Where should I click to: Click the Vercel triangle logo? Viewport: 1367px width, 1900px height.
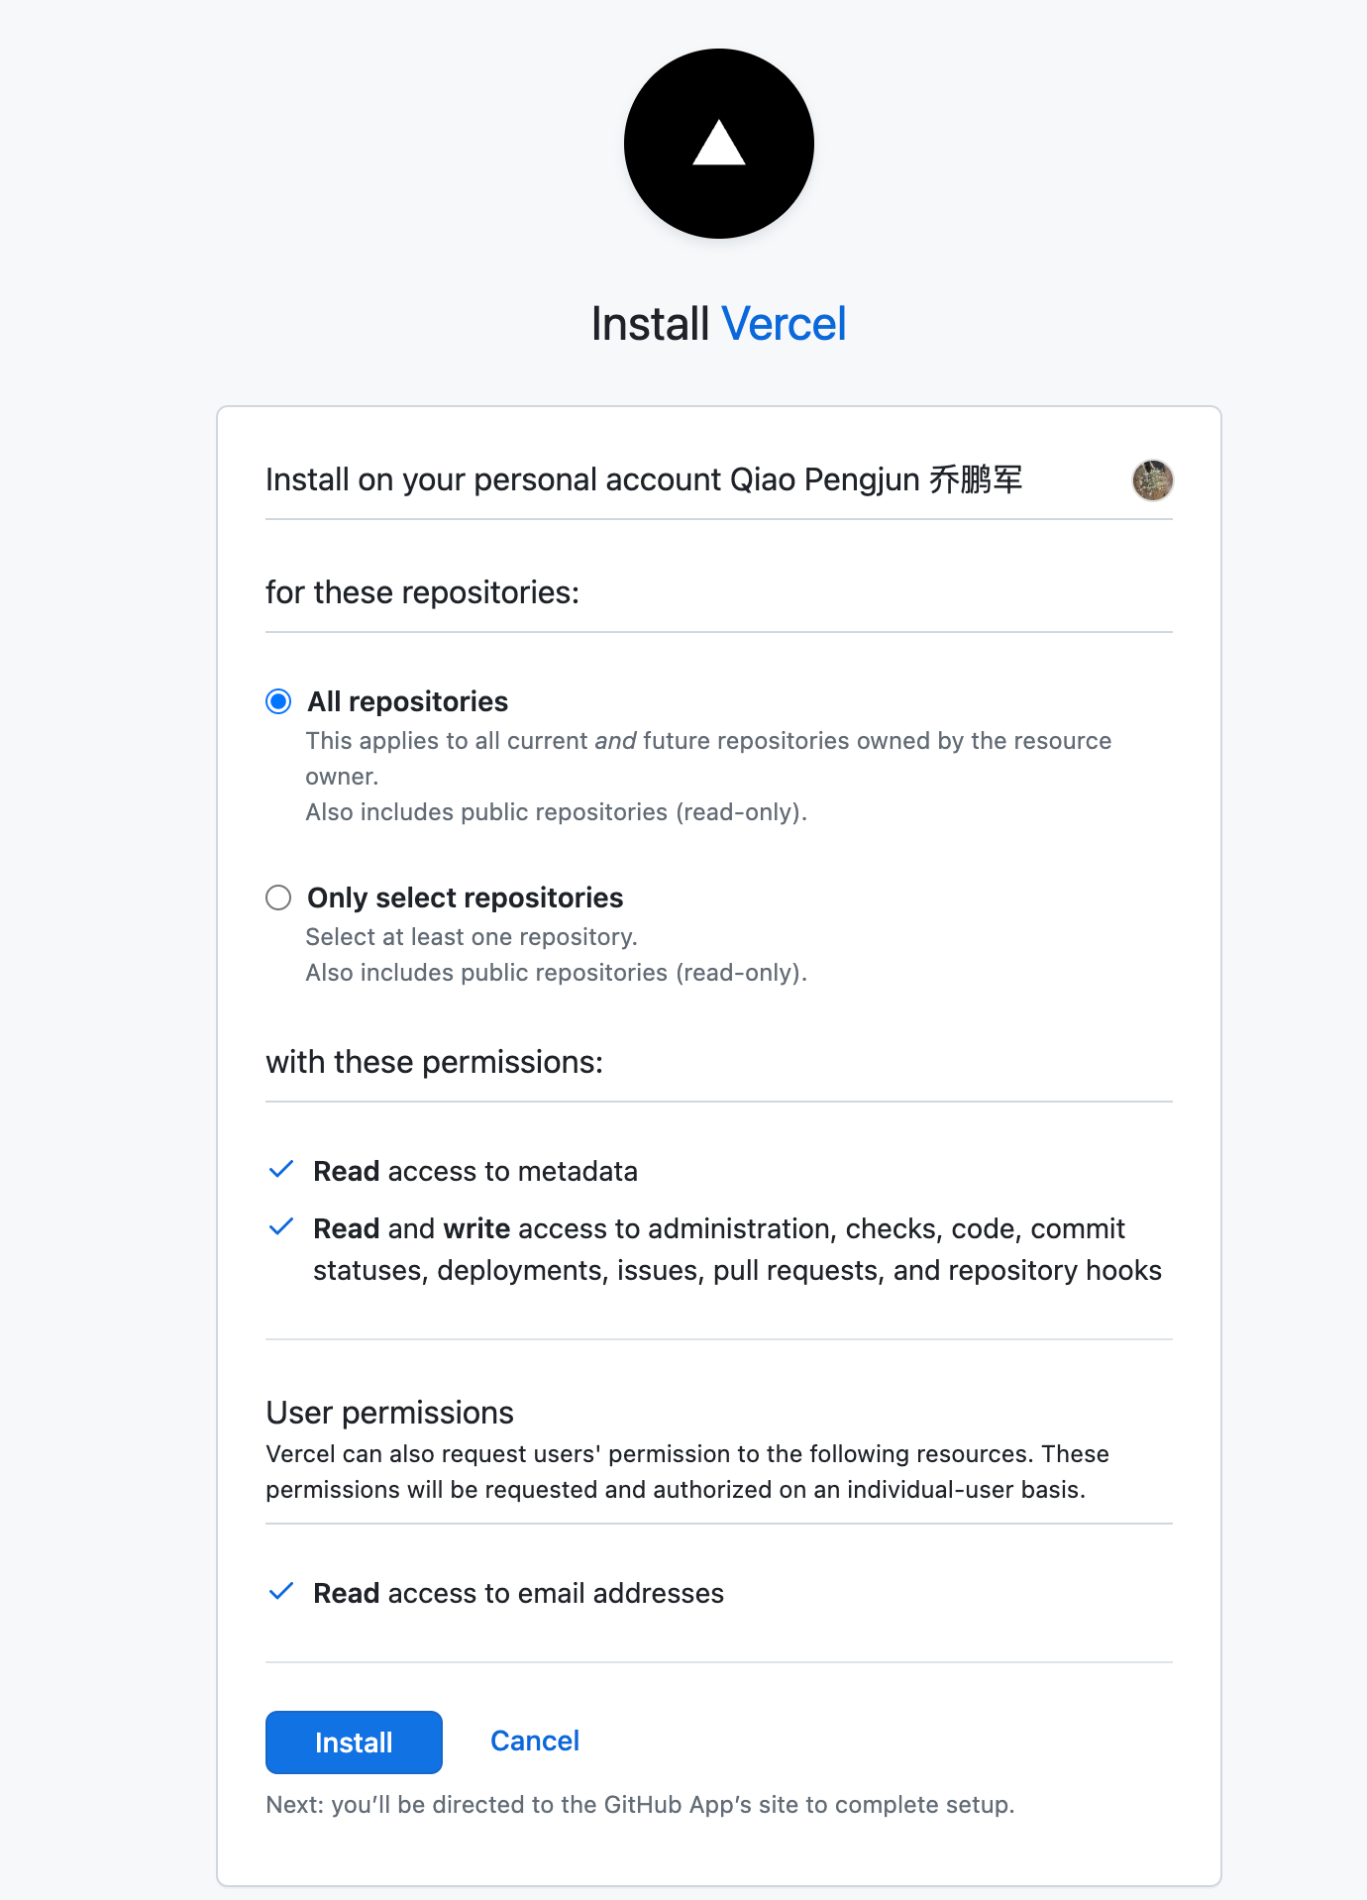(x=719, y=144)
